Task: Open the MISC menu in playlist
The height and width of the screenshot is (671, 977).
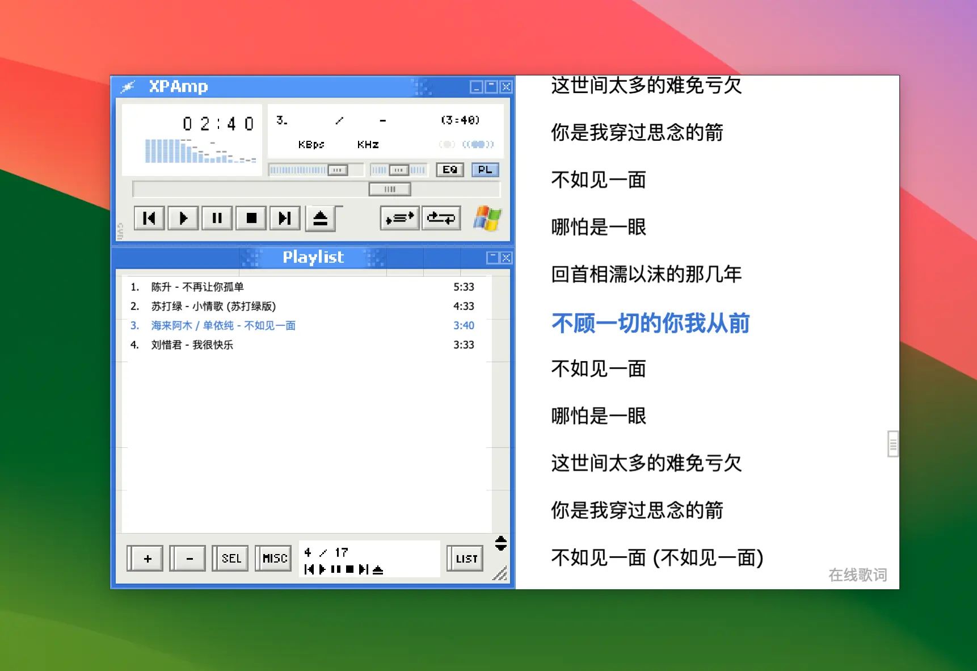Action: [273, 559]
